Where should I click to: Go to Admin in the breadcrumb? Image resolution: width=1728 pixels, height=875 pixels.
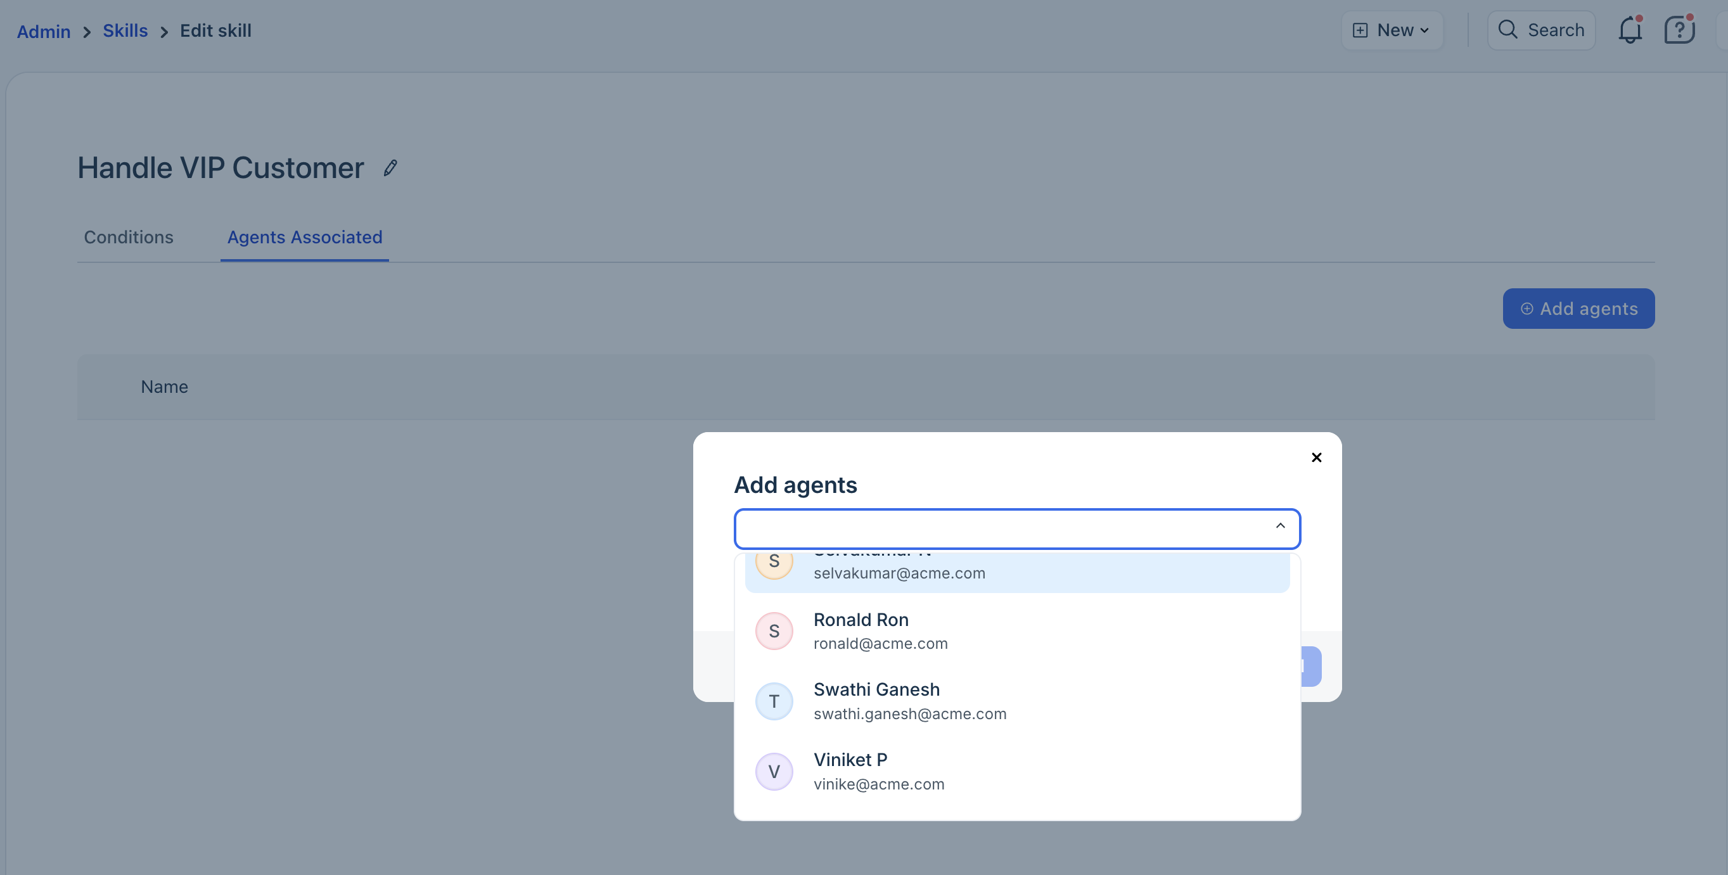(x=44, y=32)
